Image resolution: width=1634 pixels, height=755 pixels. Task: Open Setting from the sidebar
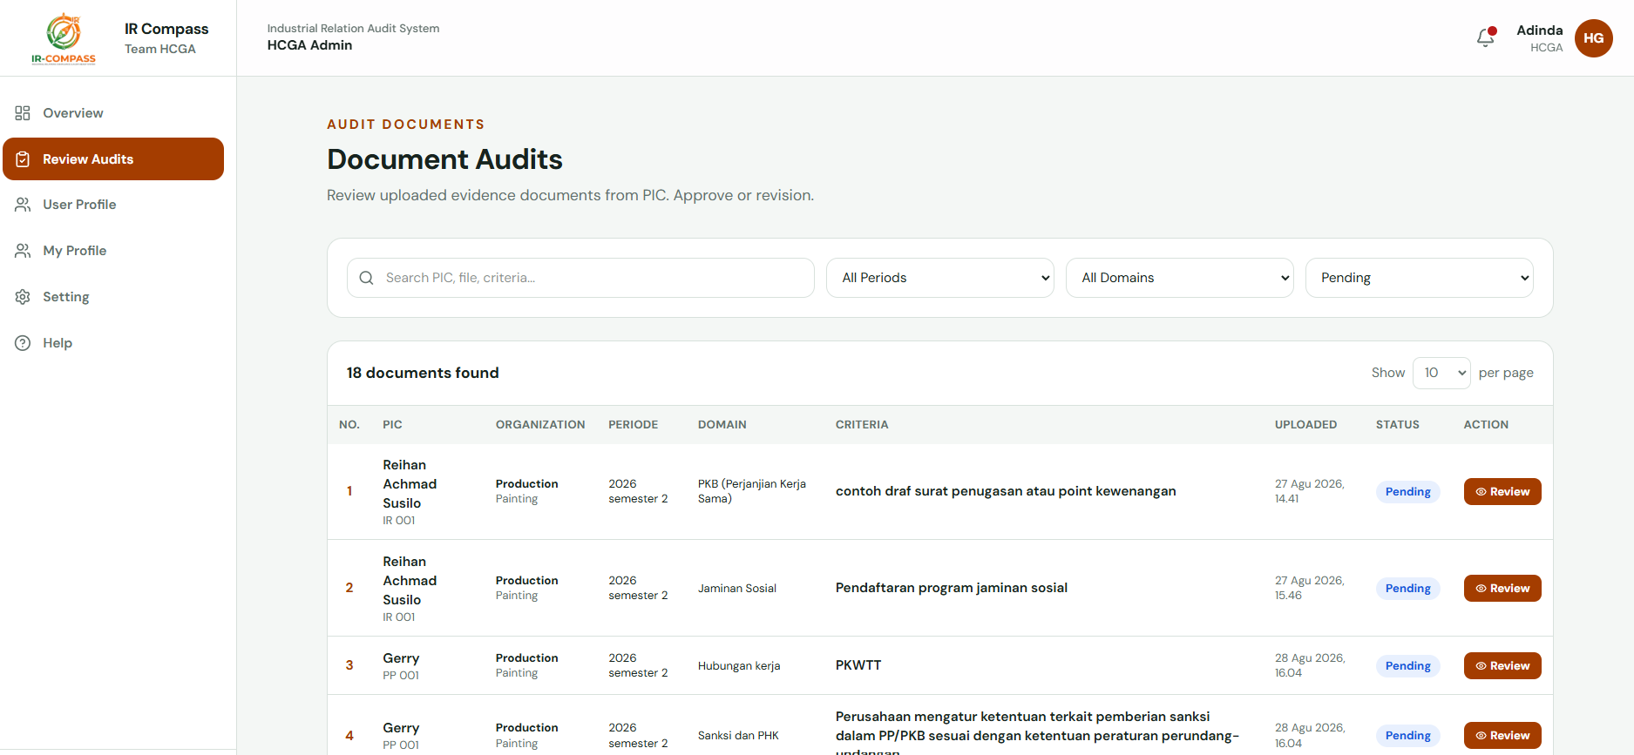pyautogui.click(x=113, y=297)
